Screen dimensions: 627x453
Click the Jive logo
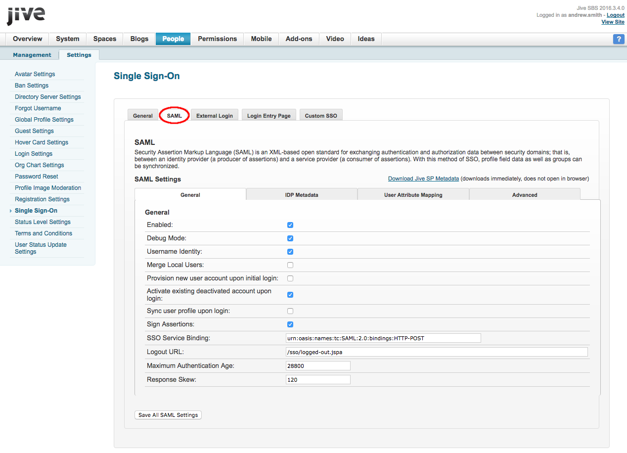click(26, 15)
